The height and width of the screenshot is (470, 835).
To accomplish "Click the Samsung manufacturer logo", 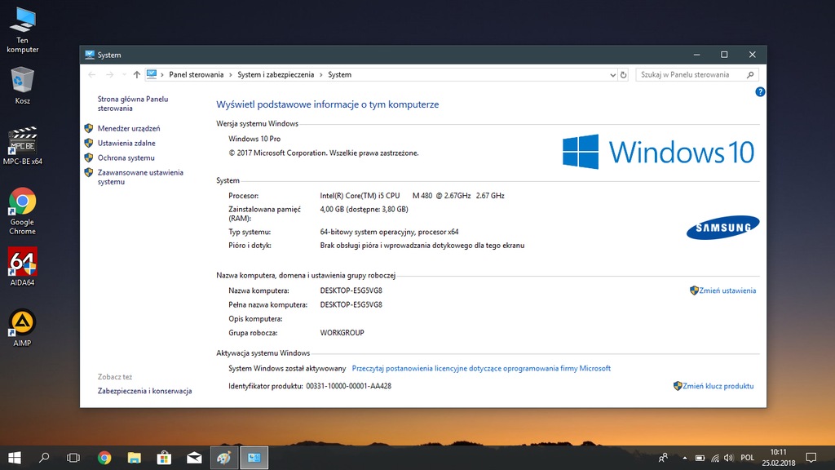I will (723, 228).
